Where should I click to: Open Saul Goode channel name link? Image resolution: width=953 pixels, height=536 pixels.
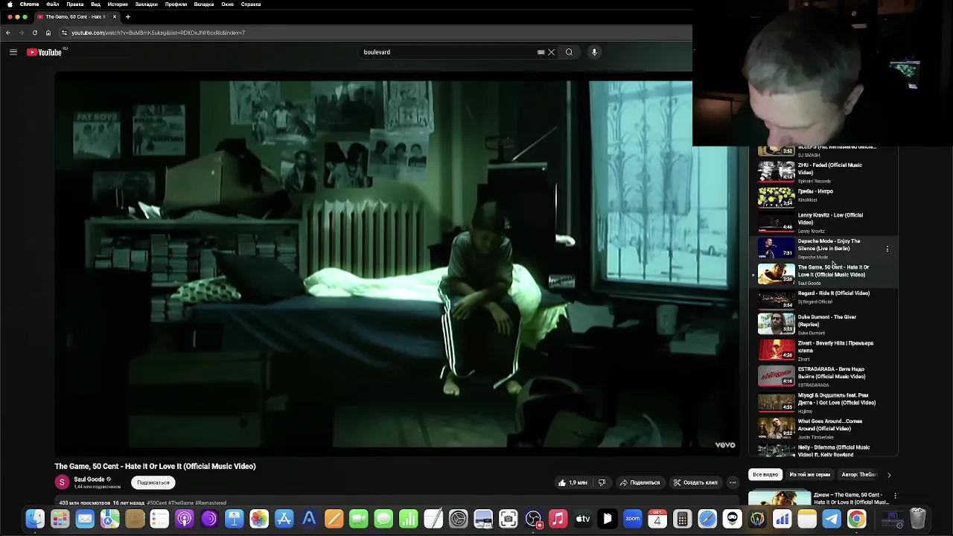point(89,479)
